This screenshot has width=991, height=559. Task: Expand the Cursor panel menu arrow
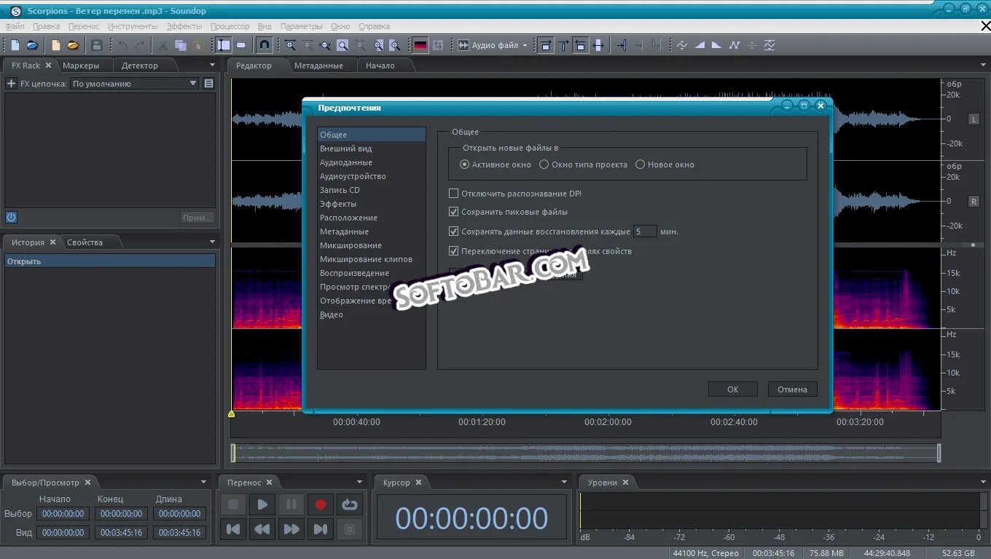pyautogui.click(x=564, y=482)
